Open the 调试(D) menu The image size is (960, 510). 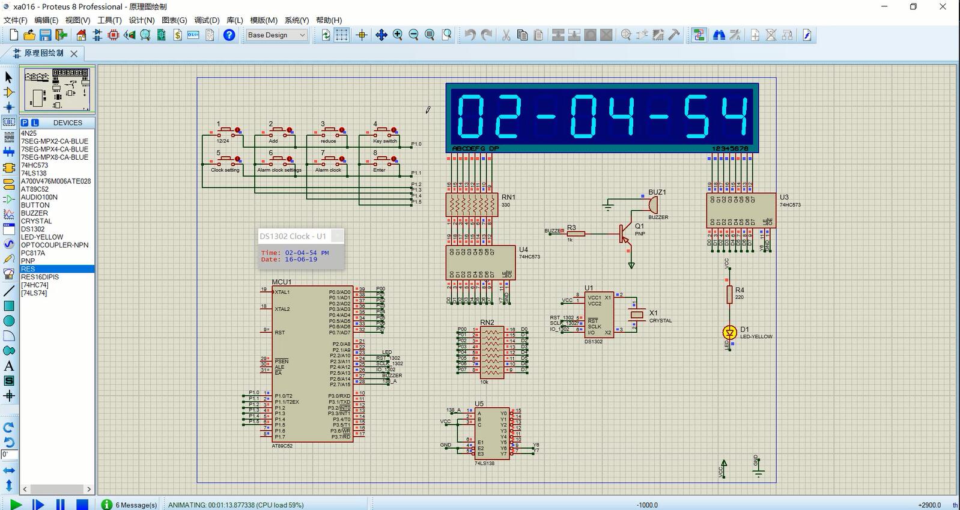(x=207, y=20)
